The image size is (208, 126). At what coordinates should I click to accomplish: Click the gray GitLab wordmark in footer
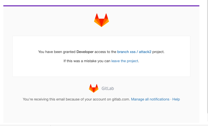click(x=107, y=89)
